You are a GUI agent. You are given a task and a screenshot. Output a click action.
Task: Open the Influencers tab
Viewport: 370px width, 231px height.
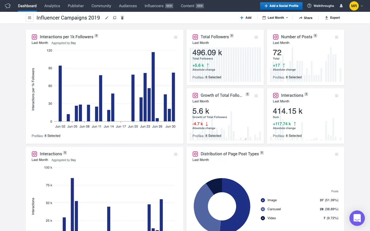pyautogui.click(x=154, y=6)
